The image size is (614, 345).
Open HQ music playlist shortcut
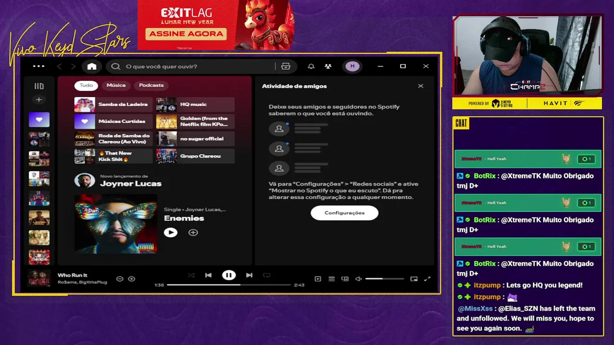(195, 104)
